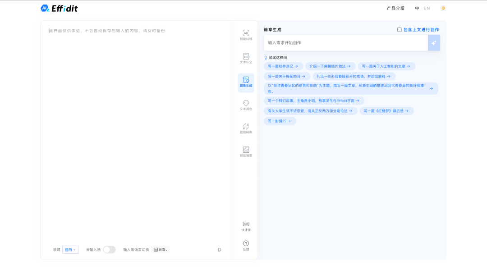Open the 智能纠错 error correction tool
Image resolution: width=487 pixels, height=274 pixels.
pyautogui.click(x=246, y=35)
